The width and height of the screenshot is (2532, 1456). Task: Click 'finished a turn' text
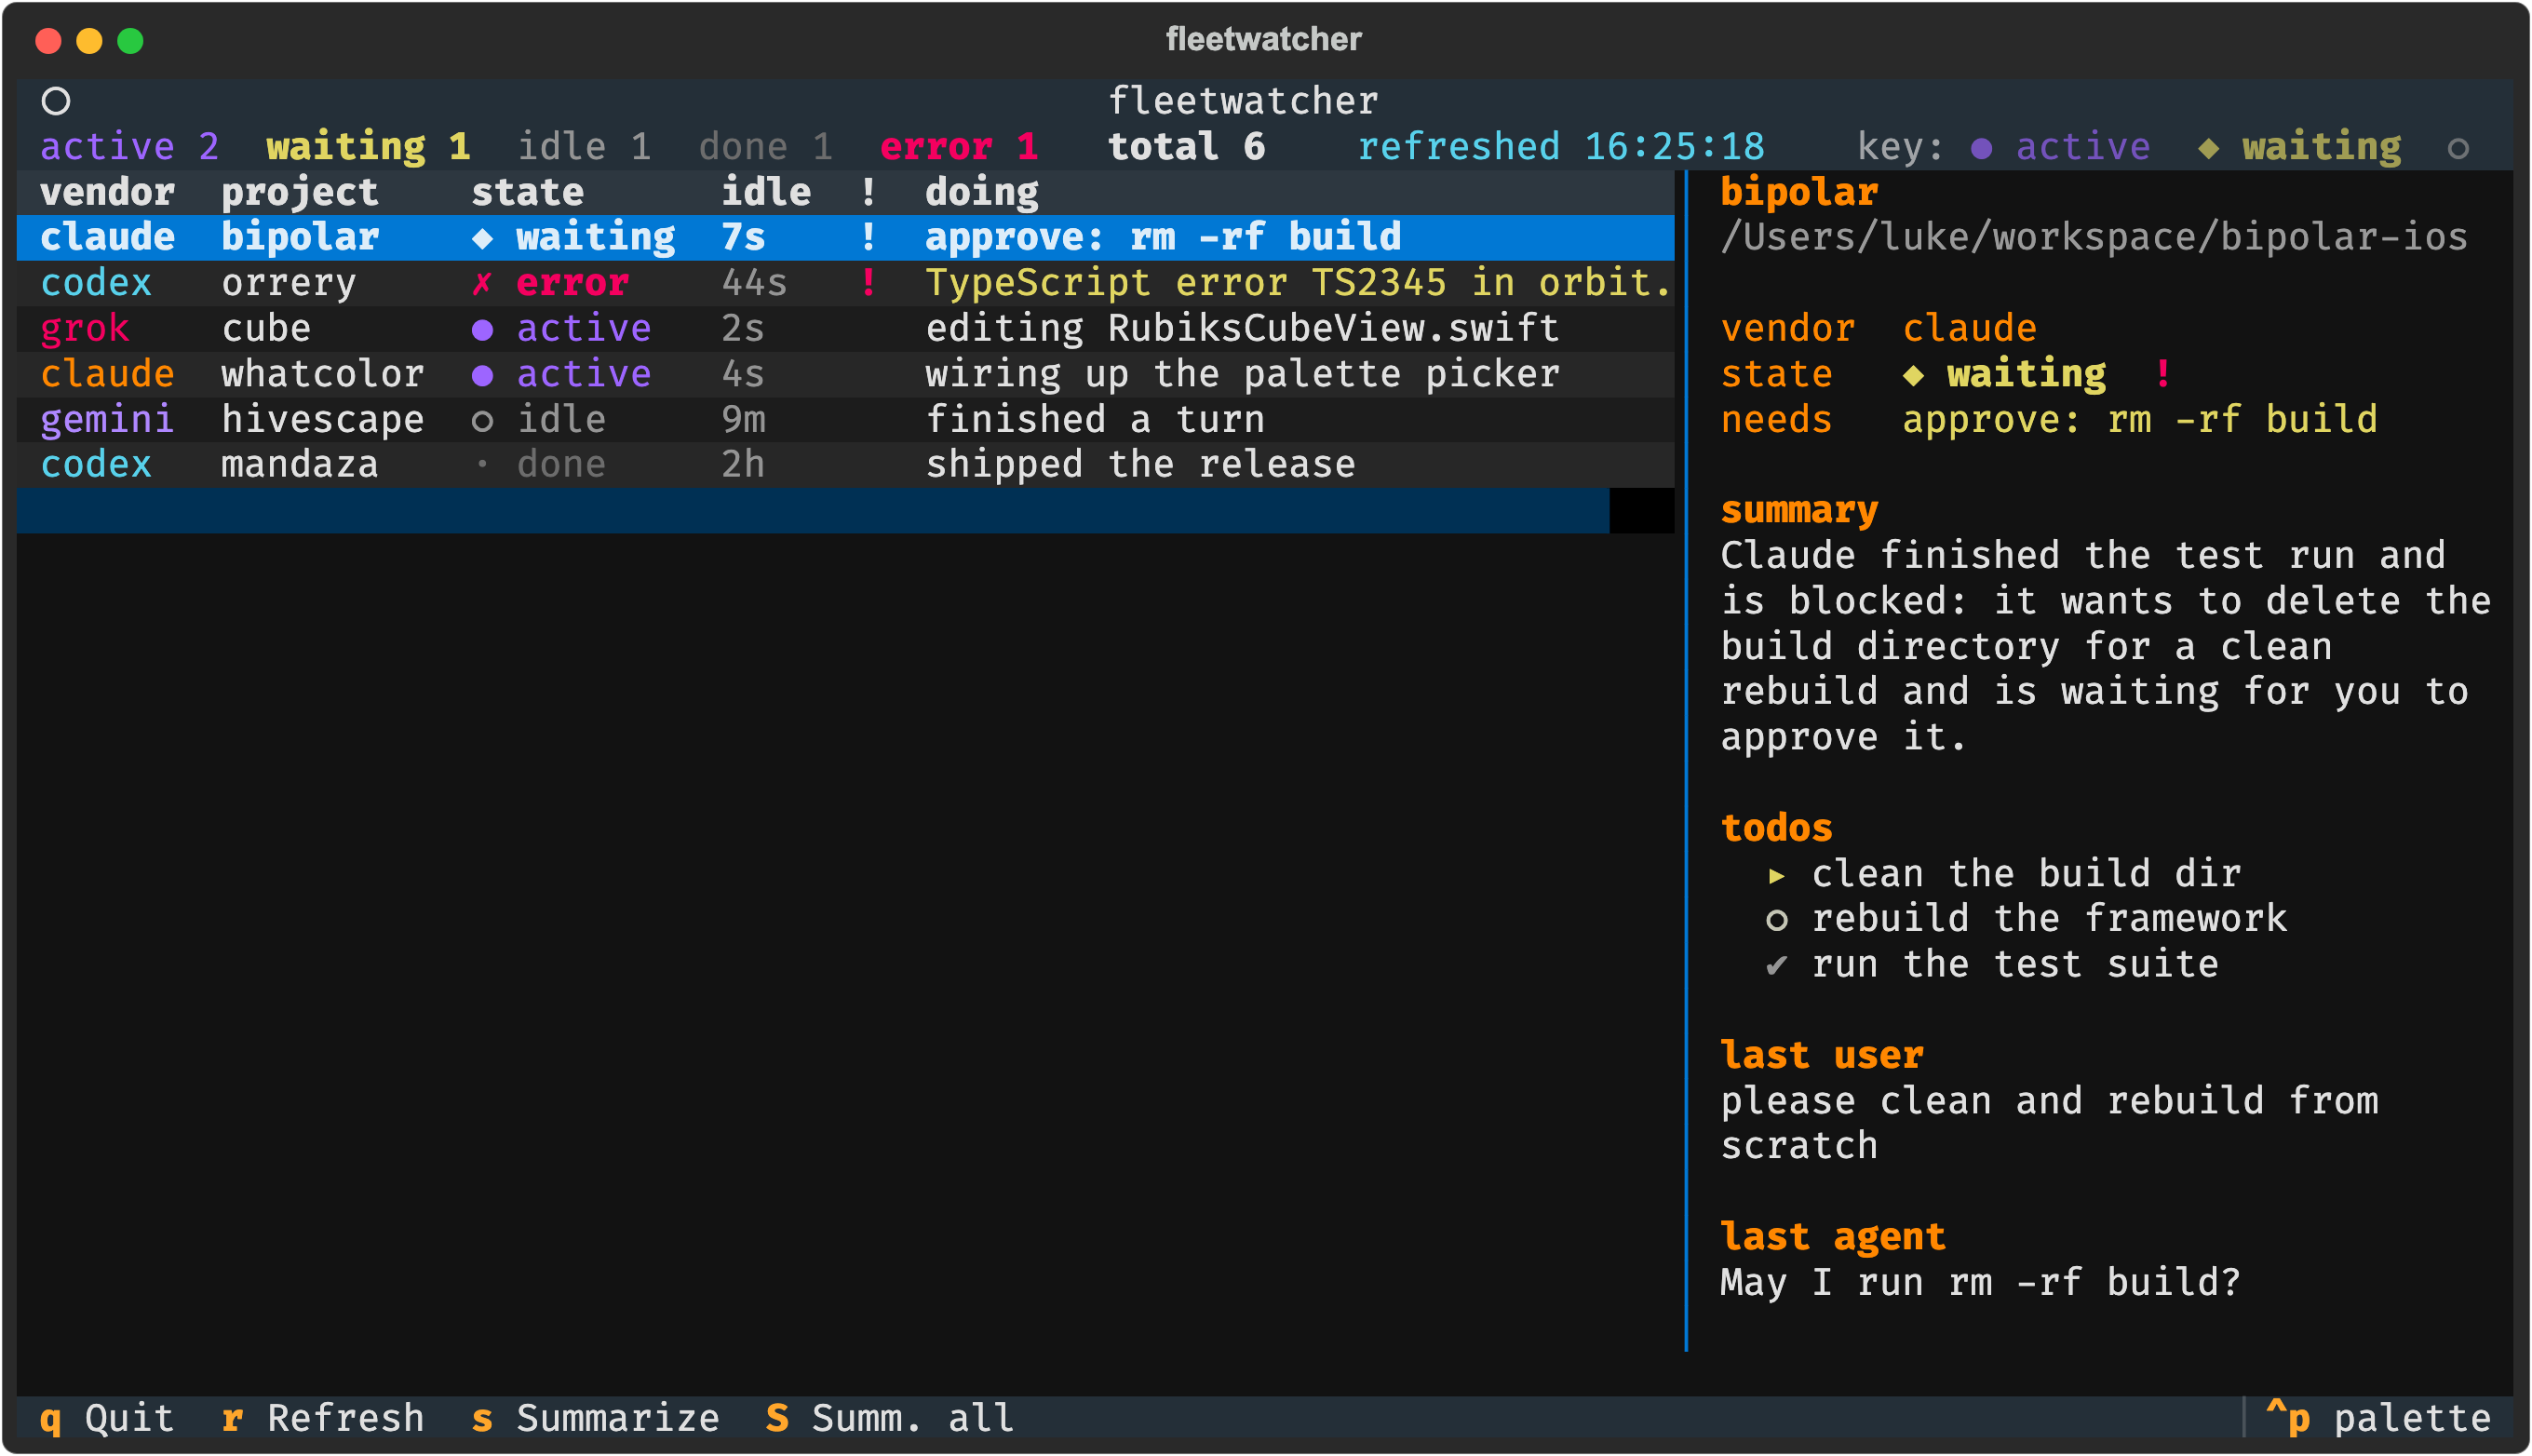click(1096, 420)
